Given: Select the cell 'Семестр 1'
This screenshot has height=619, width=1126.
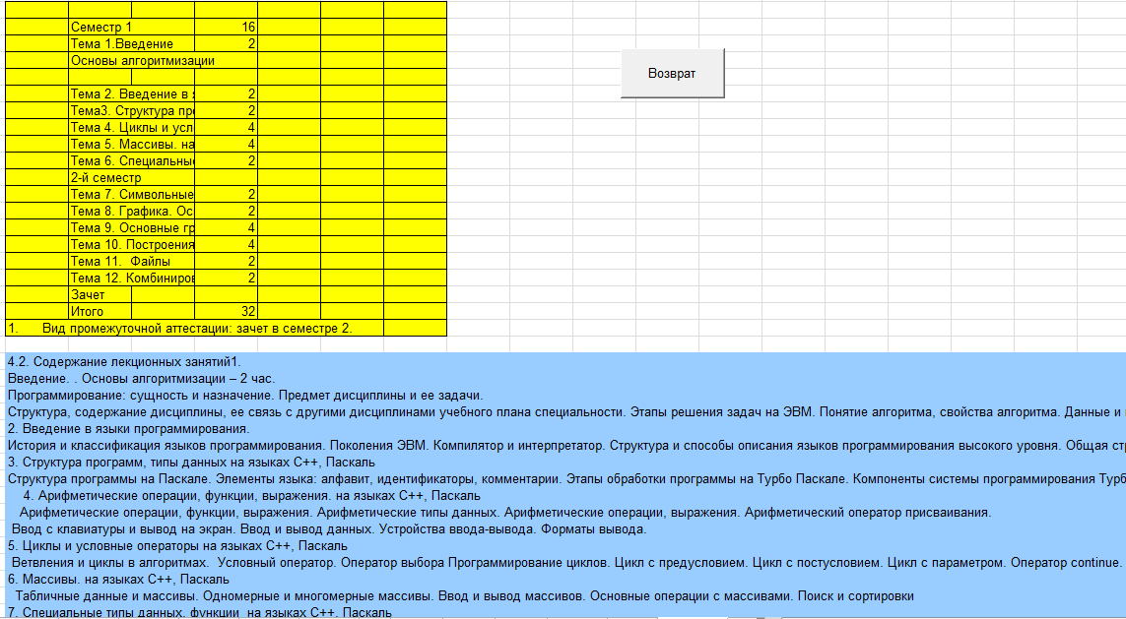Looking at the screenshot, I should (100, 28).
